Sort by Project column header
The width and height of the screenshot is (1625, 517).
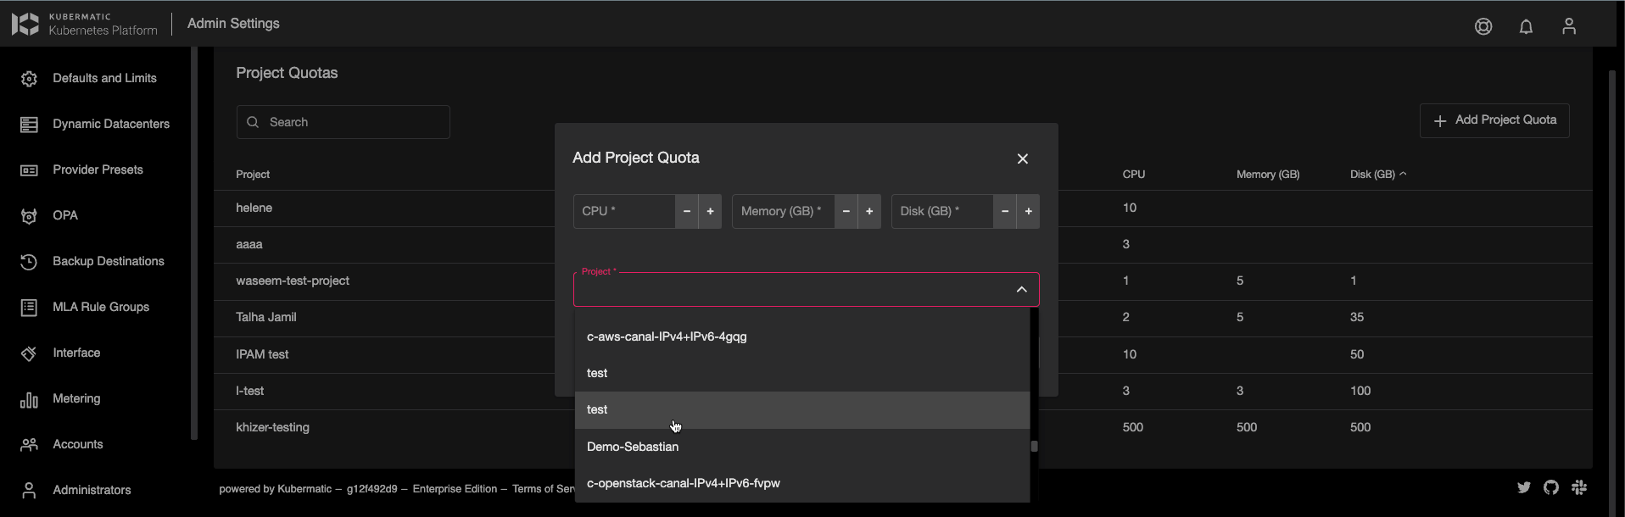point(253,174)
